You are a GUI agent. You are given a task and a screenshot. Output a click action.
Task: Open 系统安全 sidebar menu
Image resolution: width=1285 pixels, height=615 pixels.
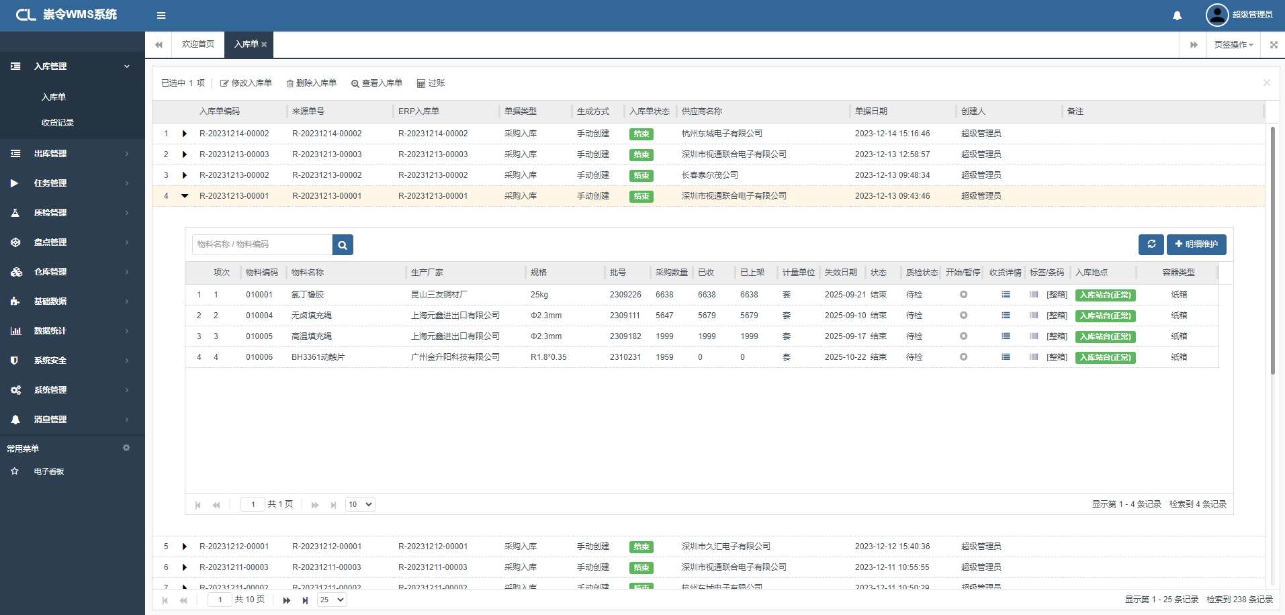(73, 361)
